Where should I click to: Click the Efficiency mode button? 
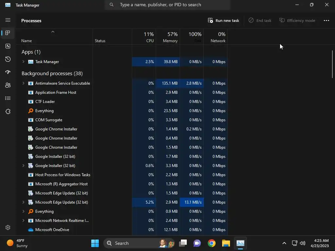297,21
